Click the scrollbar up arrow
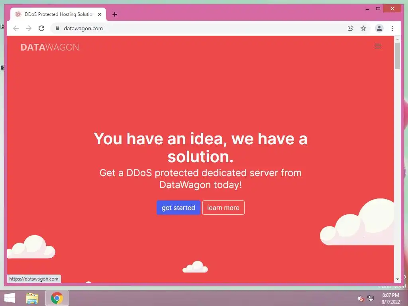 click(397, 39)
